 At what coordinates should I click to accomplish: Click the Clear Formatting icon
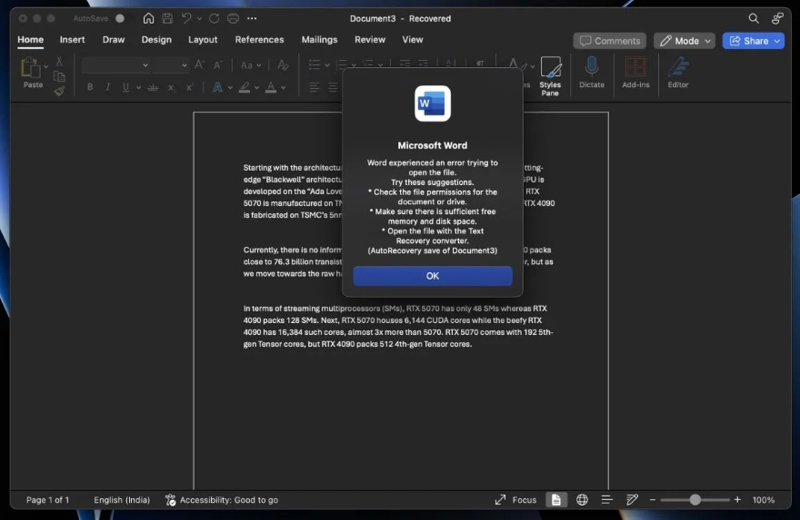[283, 64]
